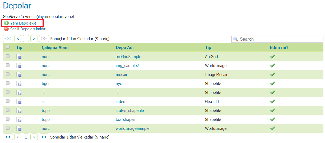Check the box for arcGridSample store

8,56
